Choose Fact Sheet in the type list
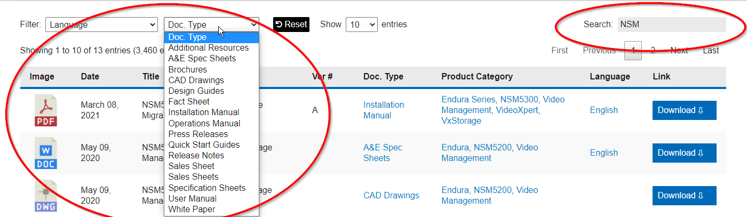 pos(189,101)
